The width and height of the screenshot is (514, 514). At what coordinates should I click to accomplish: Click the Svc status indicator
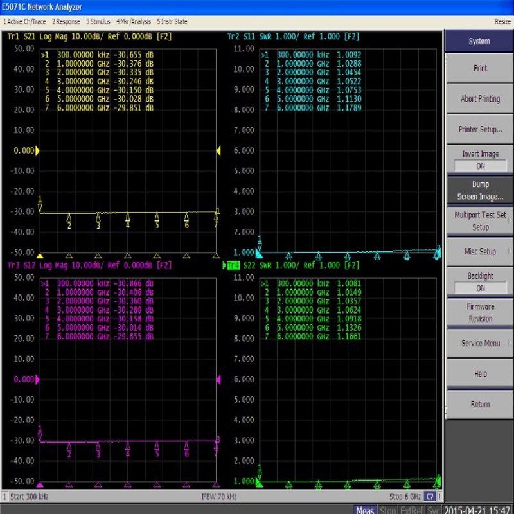(433, 510)
